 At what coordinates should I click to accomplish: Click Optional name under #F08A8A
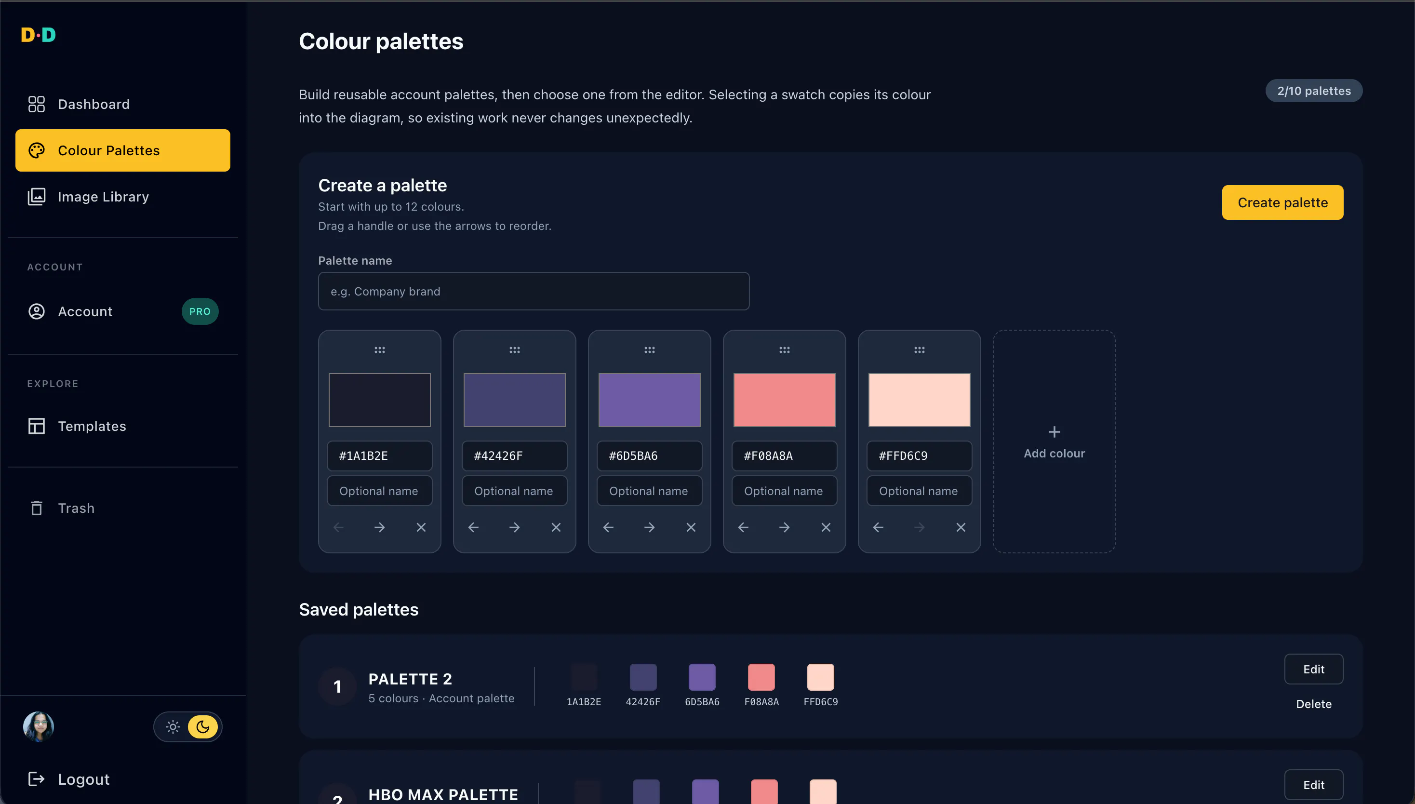click(785, 491)
